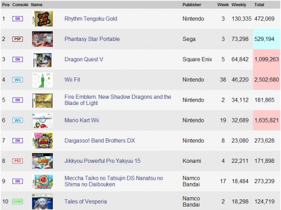Click the DS icon beside Dragon Quest V
The width and height of the screenshot is (281, 210).
(17, 60)
